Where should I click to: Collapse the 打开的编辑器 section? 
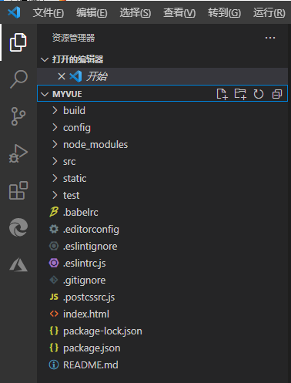[x=45, y=59]
